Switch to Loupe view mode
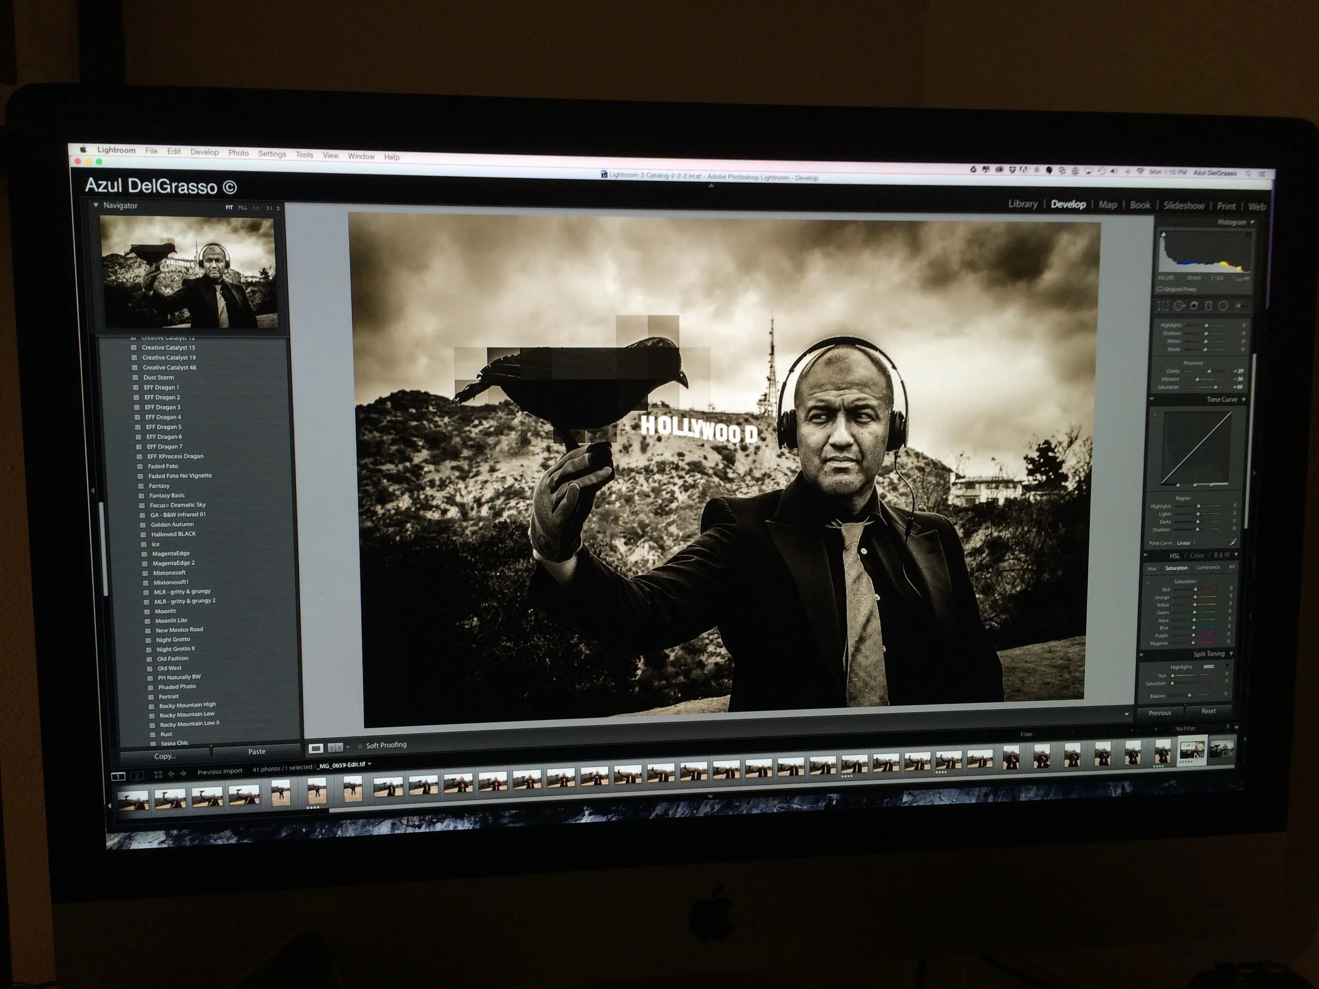 pos(316,747)
